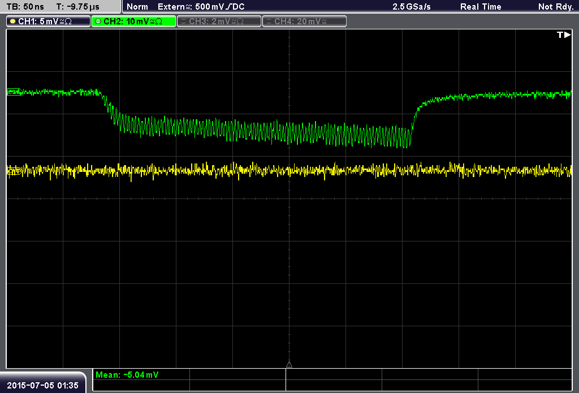Click the yellow dot indicator in the CH1 tab

[13, 21]
